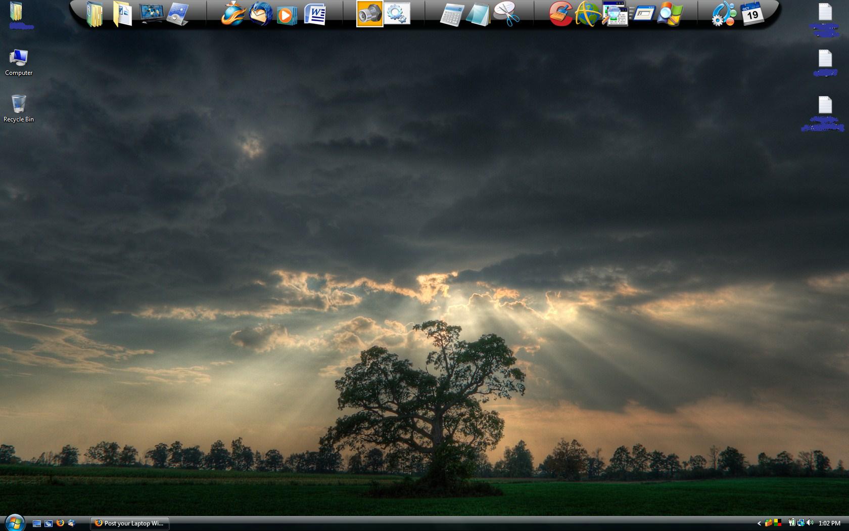849x531 pixels.
Task: Switch to 'Post your Laptop Wi...' taskbar window
Action: click(x=130, y=523)
